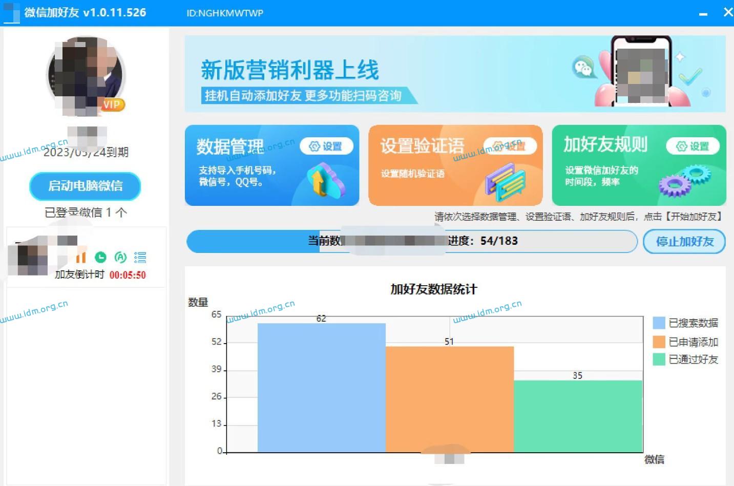Close the 微信加好友 window
Image resolution: width=734 pixels, height=486 pixels.
[728, 12]
